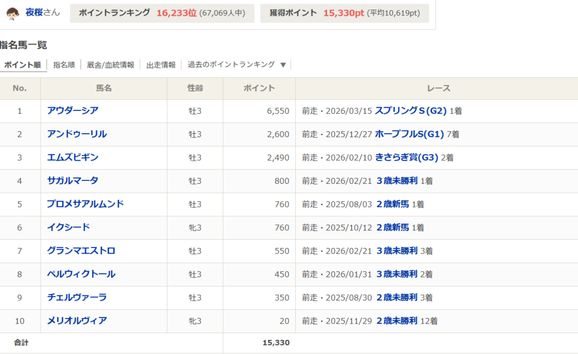Open the 厩舎/血統情報 tab
578x354 pixels.
111,65
